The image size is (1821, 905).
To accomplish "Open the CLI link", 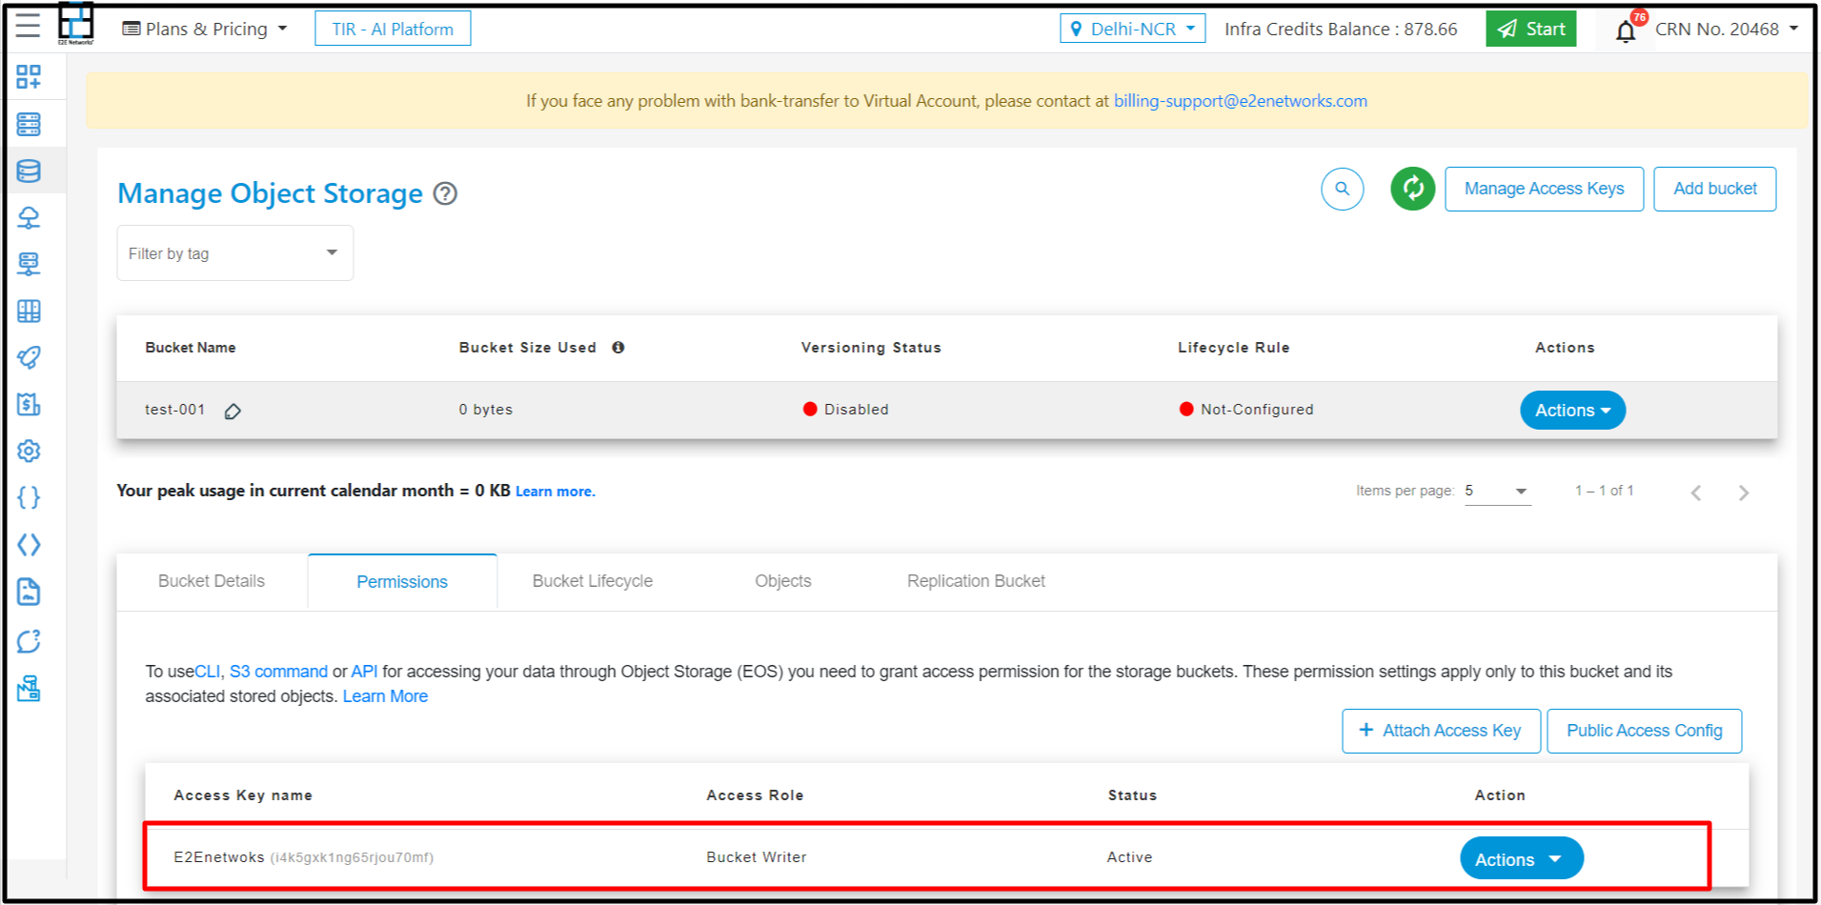I will tap(207, 672).
